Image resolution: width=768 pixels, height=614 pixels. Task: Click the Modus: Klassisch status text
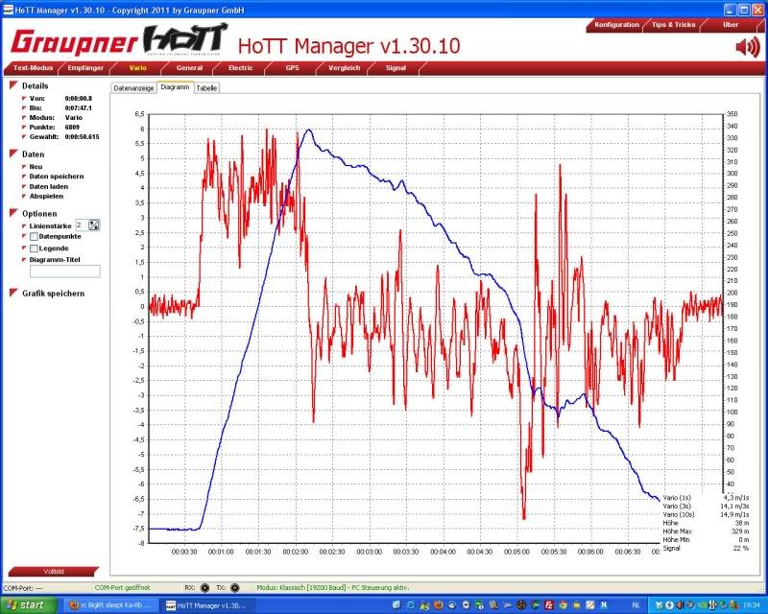click(332, 587)
